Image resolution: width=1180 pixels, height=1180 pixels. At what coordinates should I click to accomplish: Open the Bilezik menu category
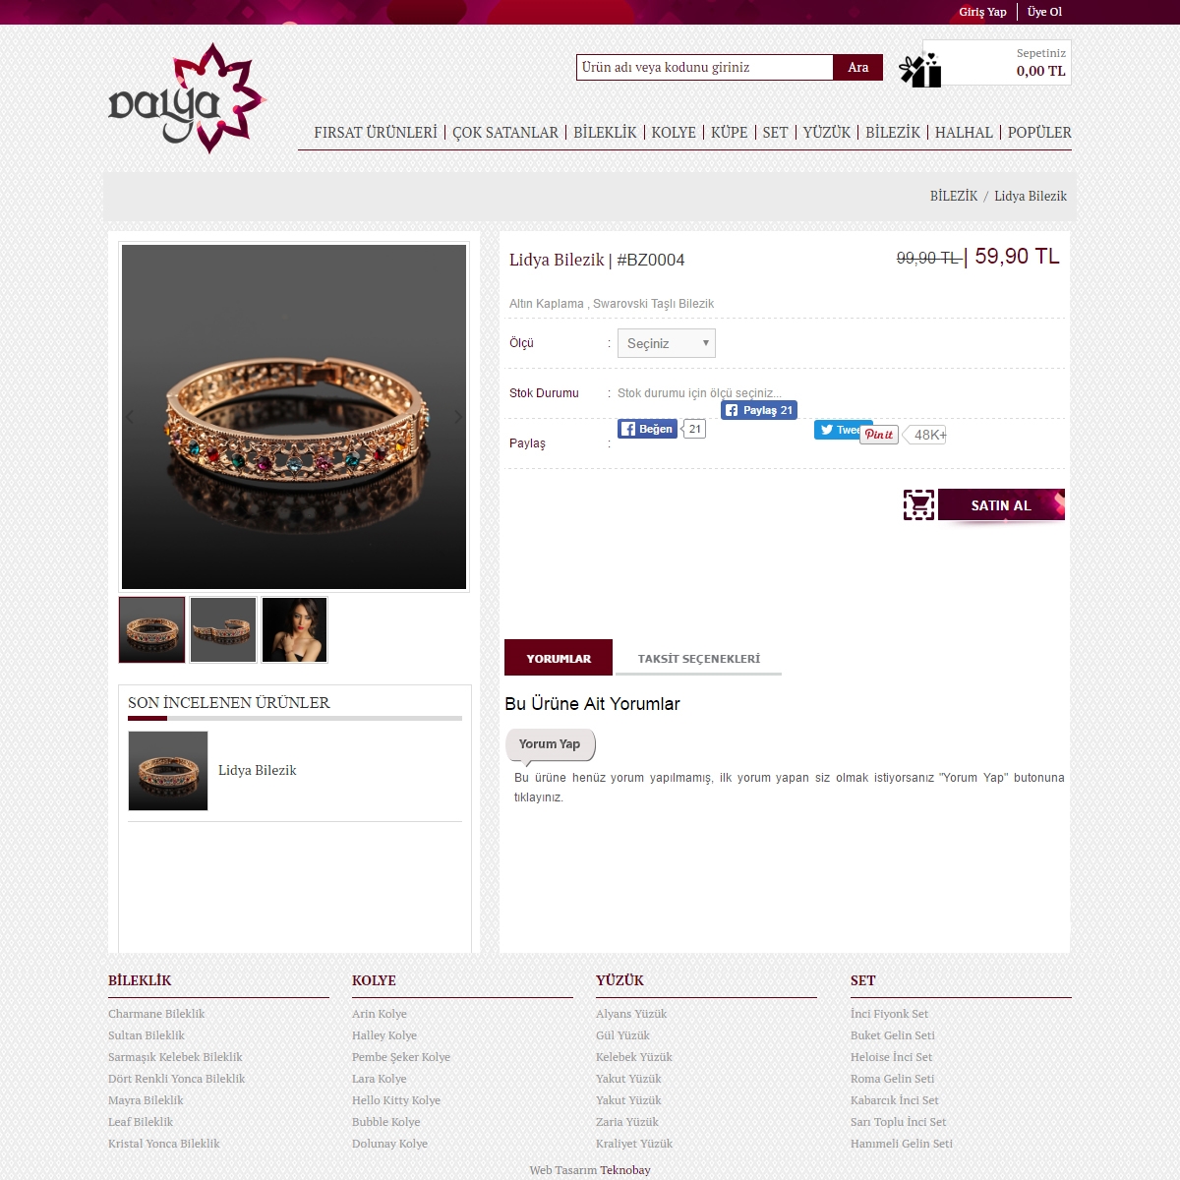pyautogui.click(x=893, y=132)
